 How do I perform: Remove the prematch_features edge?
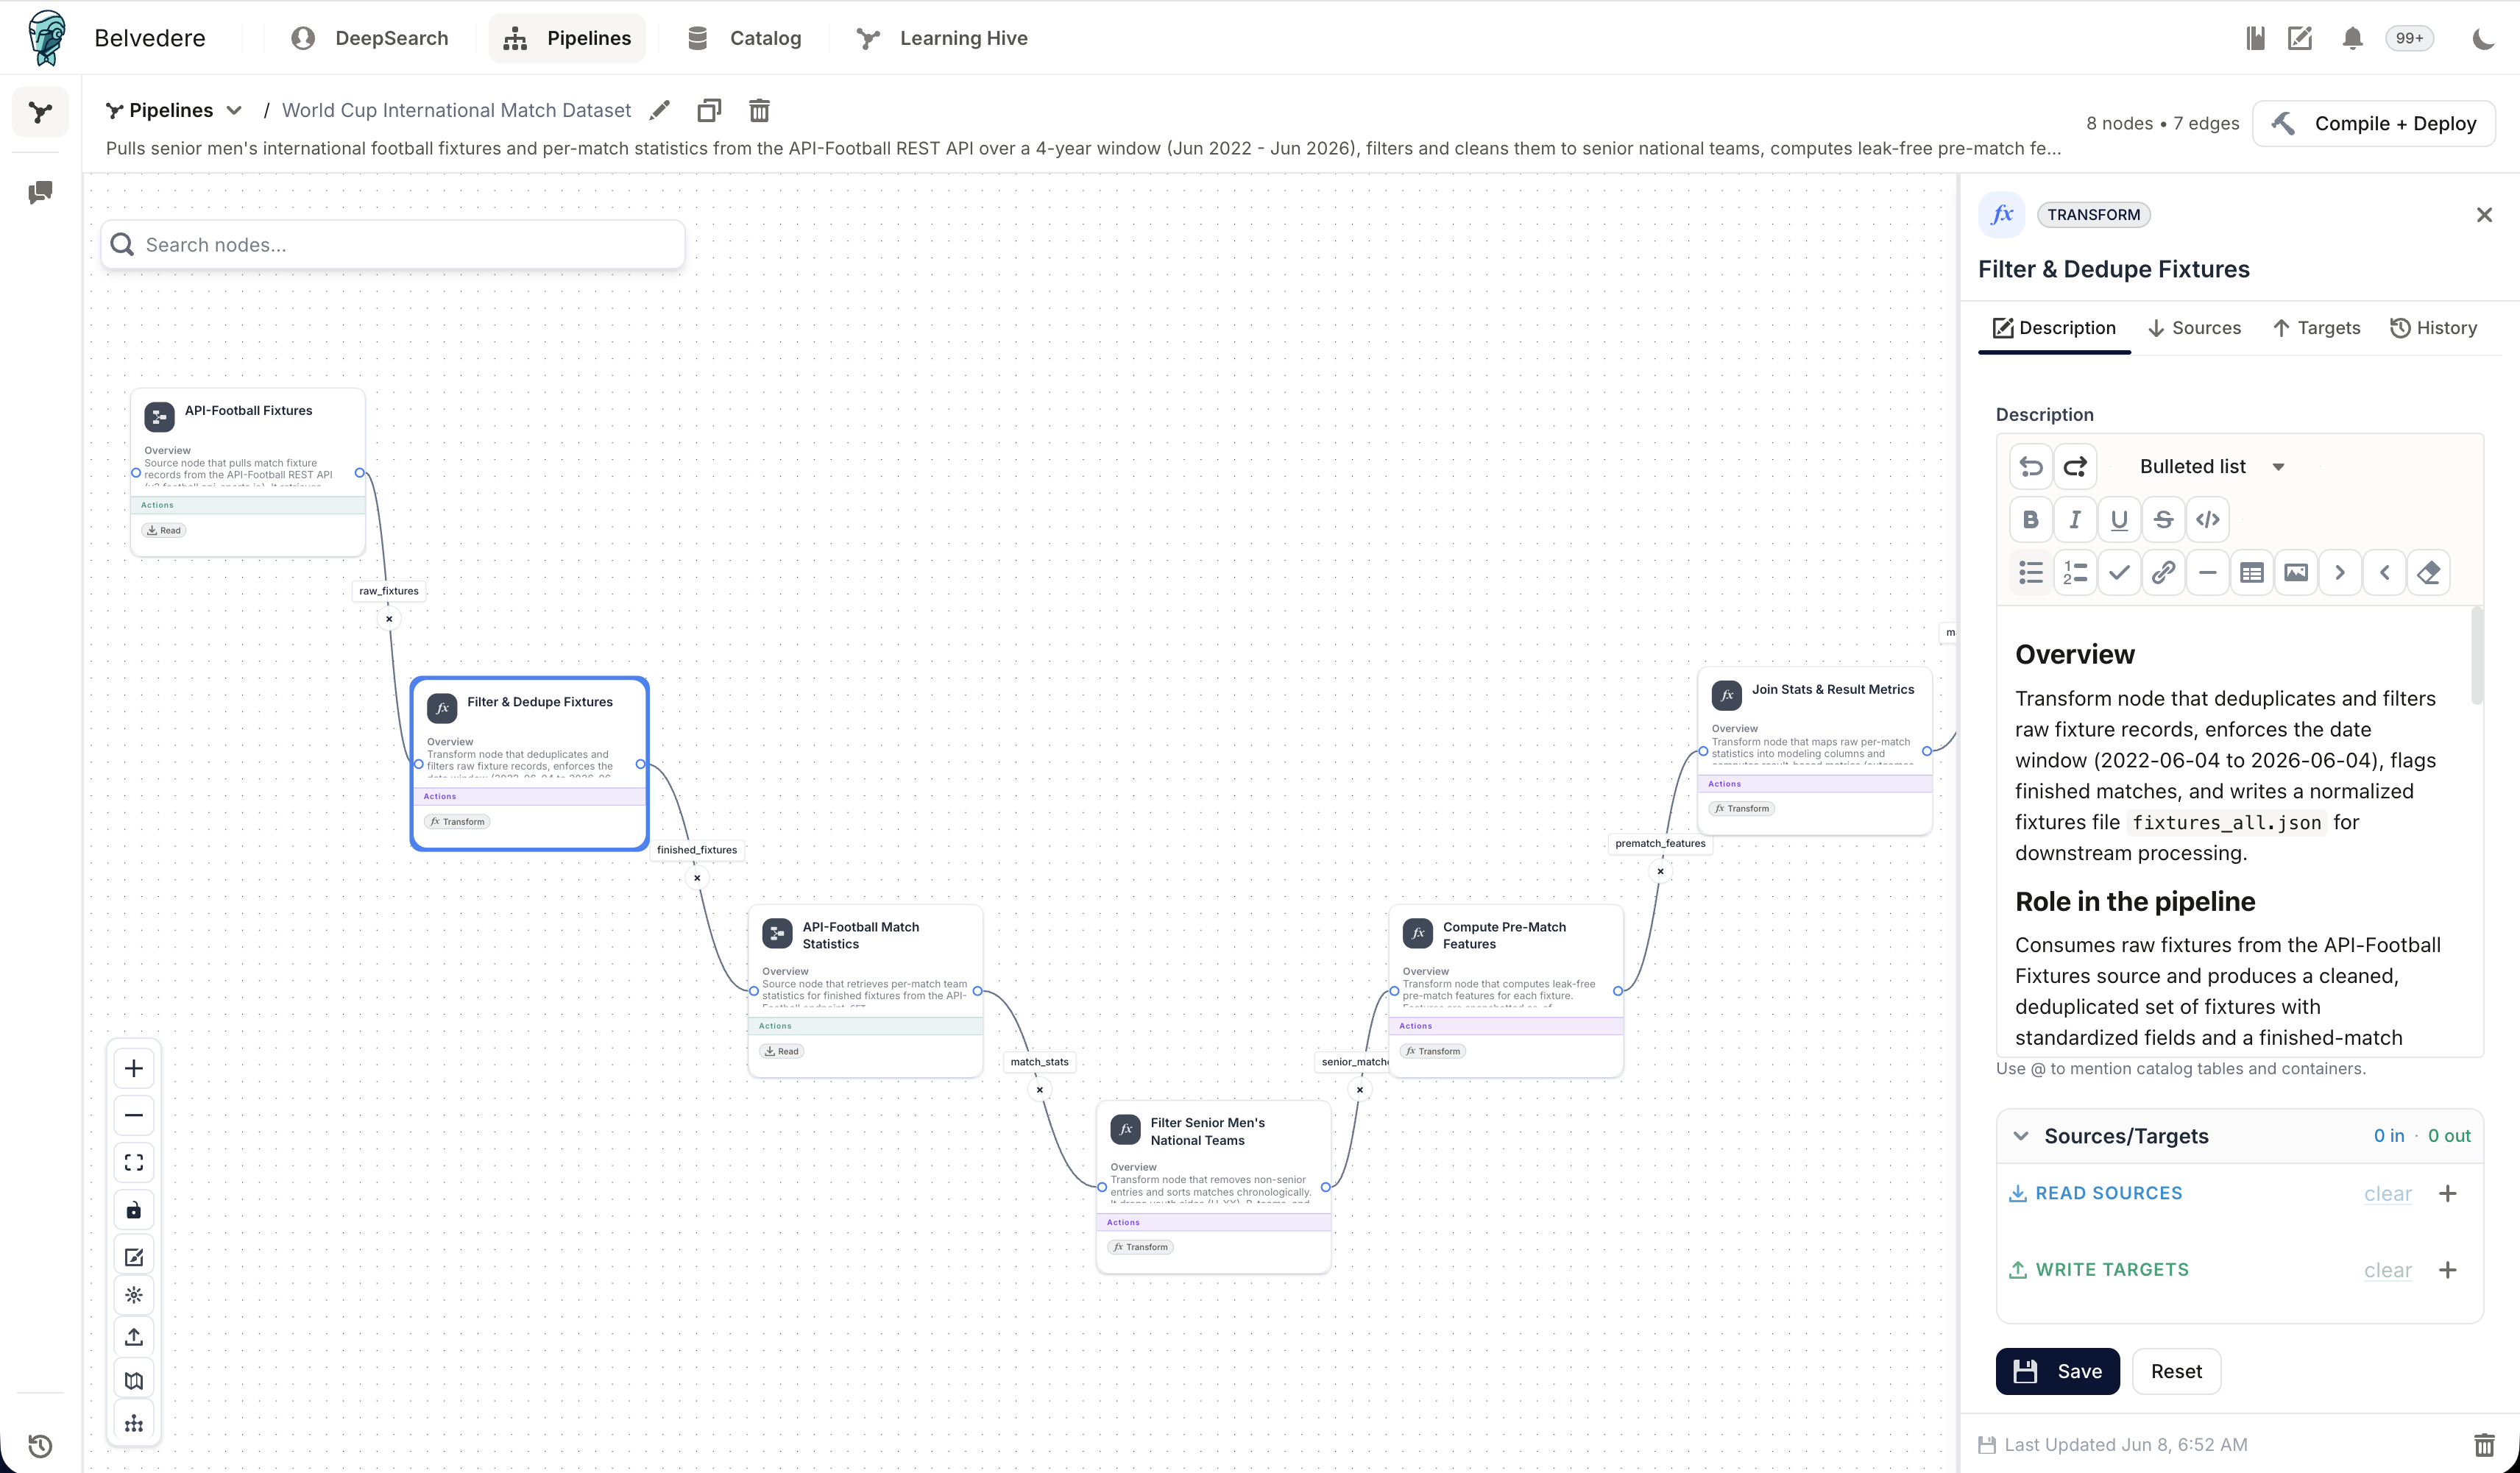pyautogui.click(x=1660, y=871)
